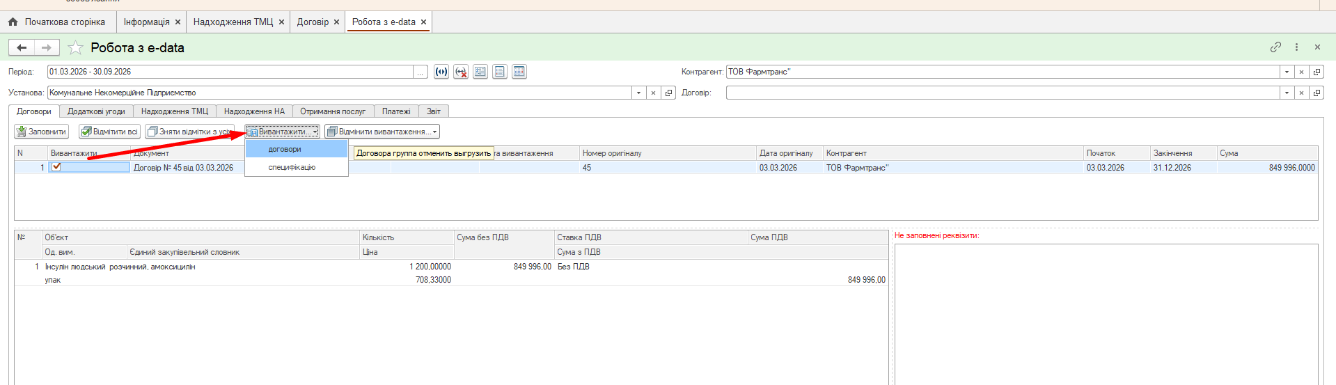Viewport: 1336px width, 385px height.
Task: Choose договори in the dropdown menu
Action: coord(297,149)
